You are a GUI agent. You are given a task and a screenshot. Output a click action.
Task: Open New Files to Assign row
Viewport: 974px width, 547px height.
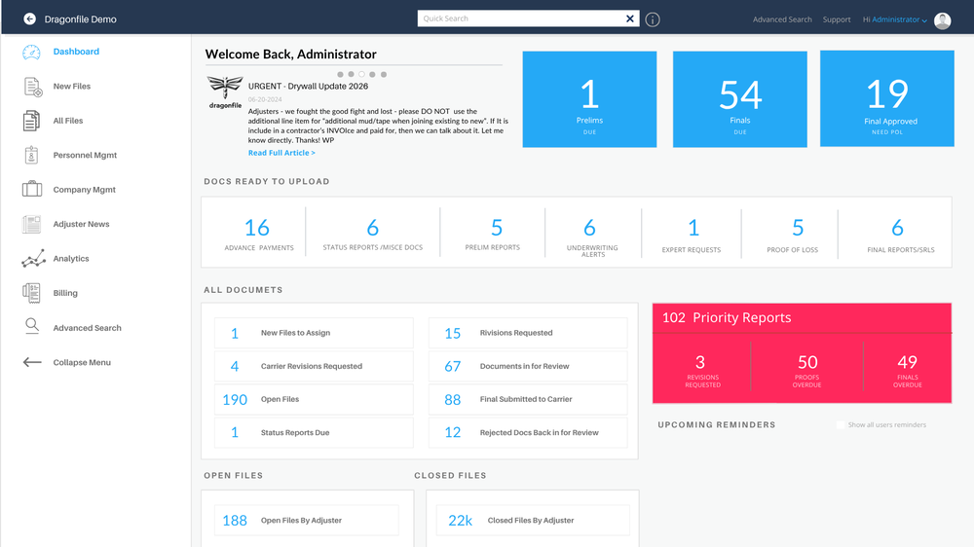pyautogui.click(x=314, y=333)
